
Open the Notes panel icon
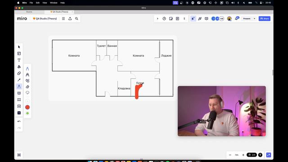(x=177, y=18)
